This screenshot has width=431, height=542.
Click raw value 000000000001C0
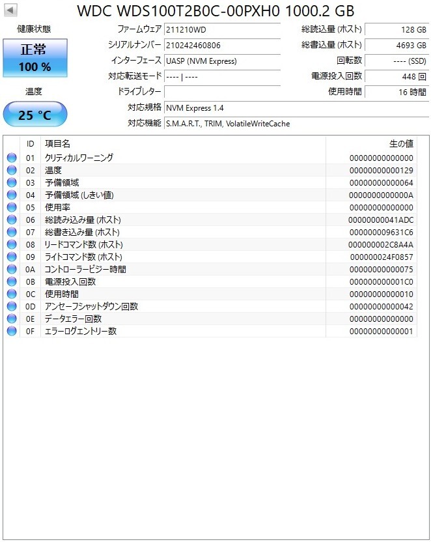(x=381, y=281)
